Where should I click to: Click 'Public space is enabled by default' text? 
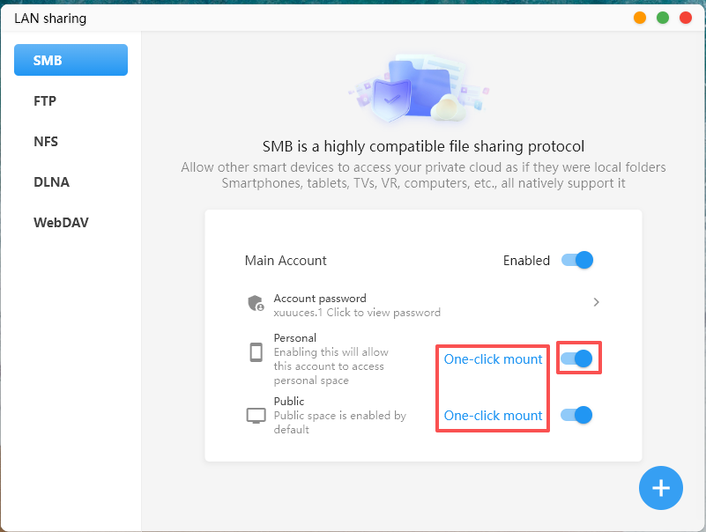340,422
